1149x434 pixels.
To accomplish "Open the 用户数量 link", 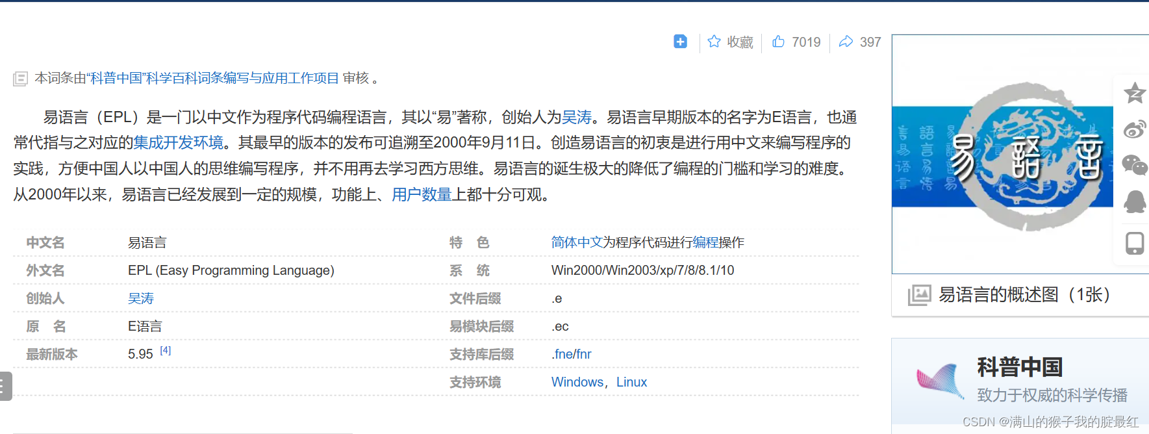I will pyautogui.click(x=422, y=194).
